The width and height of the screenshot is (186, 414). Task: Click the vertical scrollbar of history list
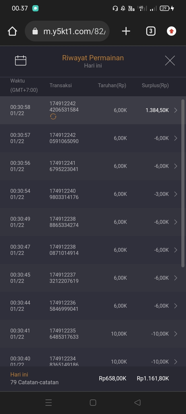pos(183,183)
